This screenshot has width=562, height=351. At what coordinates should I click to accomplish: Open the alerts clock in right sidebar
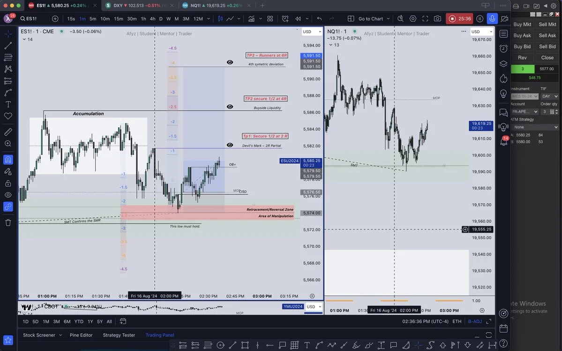click(503, 48)
